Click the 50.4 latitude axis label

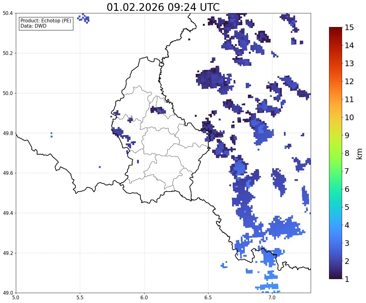pyautogui.click(x=8, y=13)
